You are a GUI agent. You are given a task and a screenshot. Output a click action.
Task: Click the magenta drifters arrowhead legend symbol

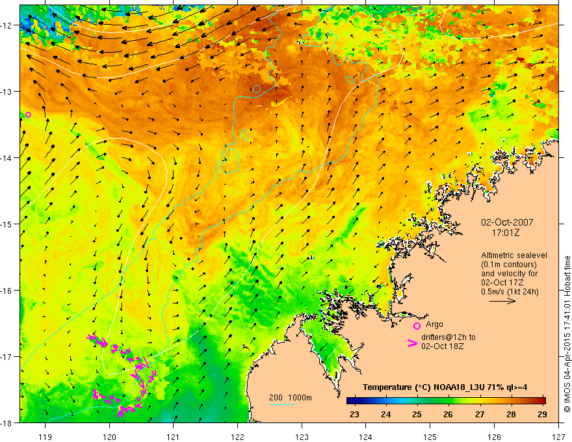coord(413,343)
